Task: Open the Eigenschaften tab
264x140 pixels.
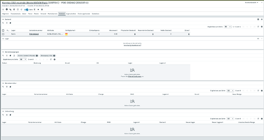Action: point(71,14)
